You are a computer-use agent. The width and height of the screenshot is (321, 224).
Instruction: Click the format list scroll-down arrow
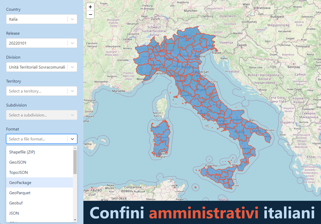point(75,220)
